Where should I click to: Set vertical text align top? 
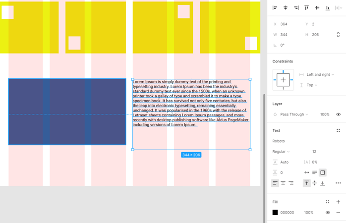(x=306, y=183)
